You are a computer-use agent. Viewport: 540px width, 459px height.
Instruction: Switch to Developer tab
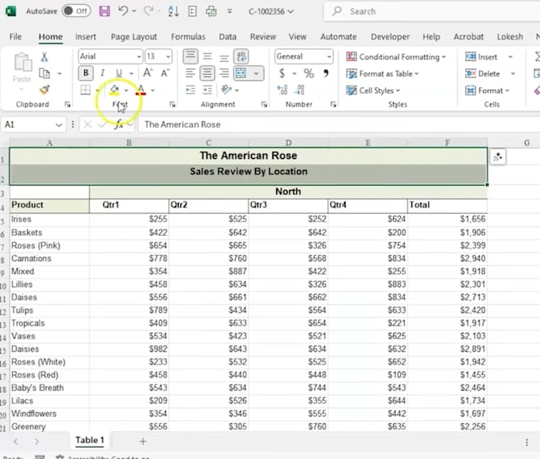point(390,37)
